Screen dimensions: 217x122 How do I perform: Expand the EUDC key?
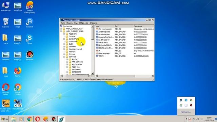64,44
